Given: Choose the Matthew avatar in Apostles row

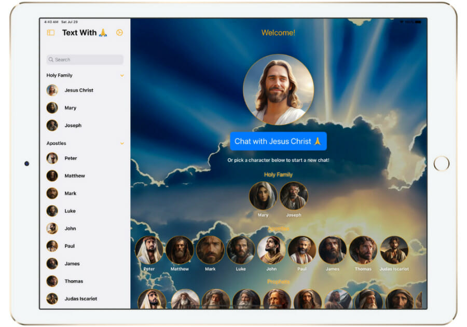Looking at the screenshot, I should point(180,250).
